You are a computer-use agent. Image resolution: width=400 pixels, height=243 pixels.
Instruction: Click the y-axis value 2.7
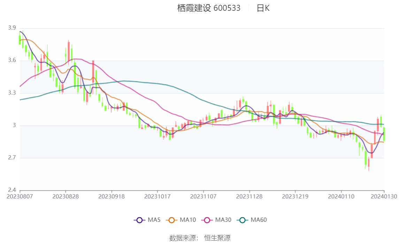(x=12, y=158)
